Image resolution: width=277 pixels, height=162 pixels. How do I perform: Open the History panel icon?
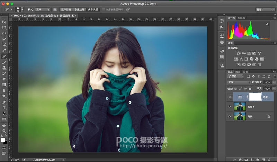222,21
